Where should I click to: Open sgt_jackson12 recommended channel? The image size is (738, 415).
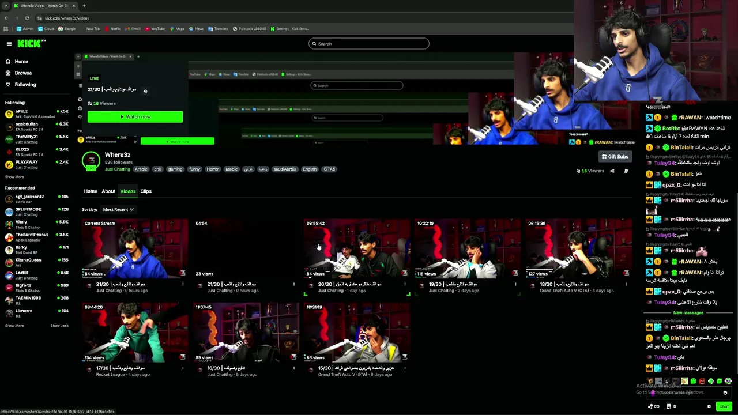coord(36,199)
